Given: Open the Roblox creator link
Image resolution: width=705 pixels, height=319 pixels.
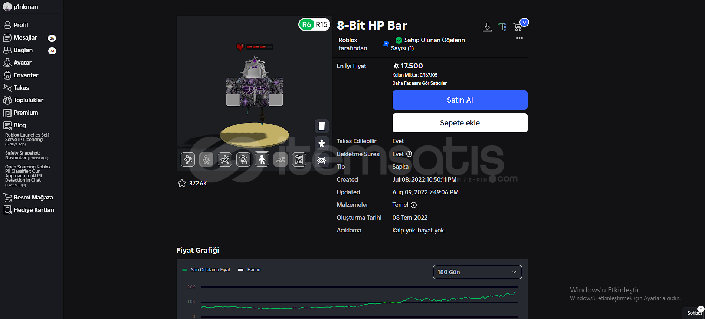Looking at the screenshot, I should (348, 40).
